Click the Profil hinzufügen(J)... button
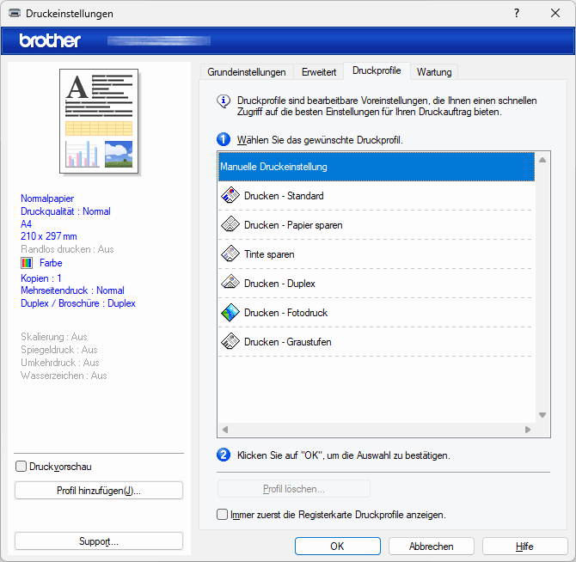The height and width of the screenshot is (562, 576). (99, 491)
